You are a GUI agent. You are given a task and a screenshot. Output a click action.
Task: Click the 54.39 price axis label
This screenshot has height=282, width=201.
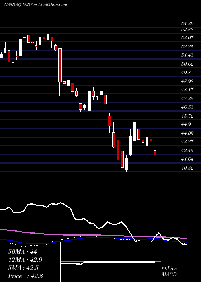[x=187, y=24]
